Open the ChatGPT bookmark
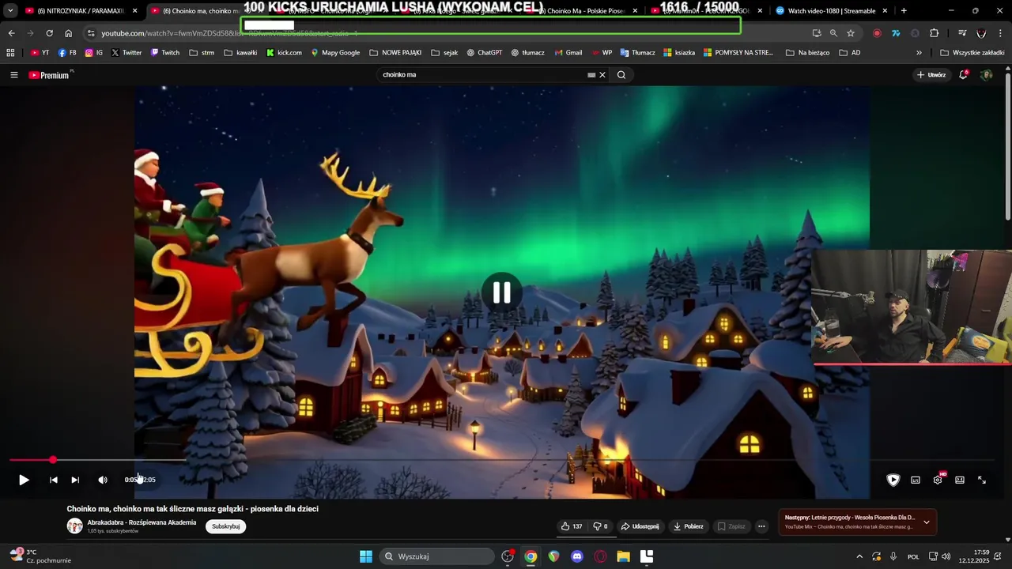This screenshot has height=569, width=1012. pyautogui.click(x=484, y=53)
